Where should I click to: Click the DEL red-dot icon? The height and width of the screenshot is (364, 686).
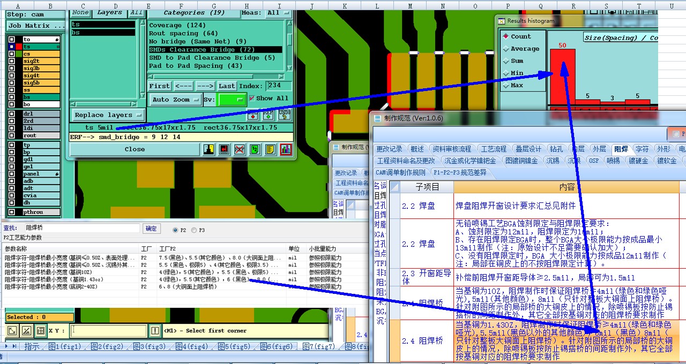click(252, 114)
